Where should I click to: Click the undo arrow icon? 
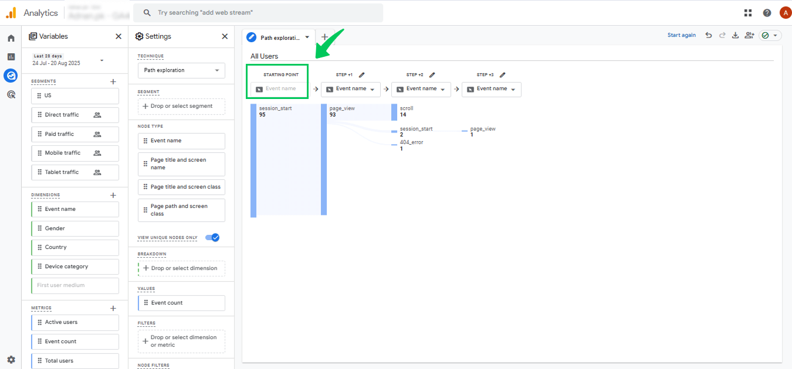709,36
